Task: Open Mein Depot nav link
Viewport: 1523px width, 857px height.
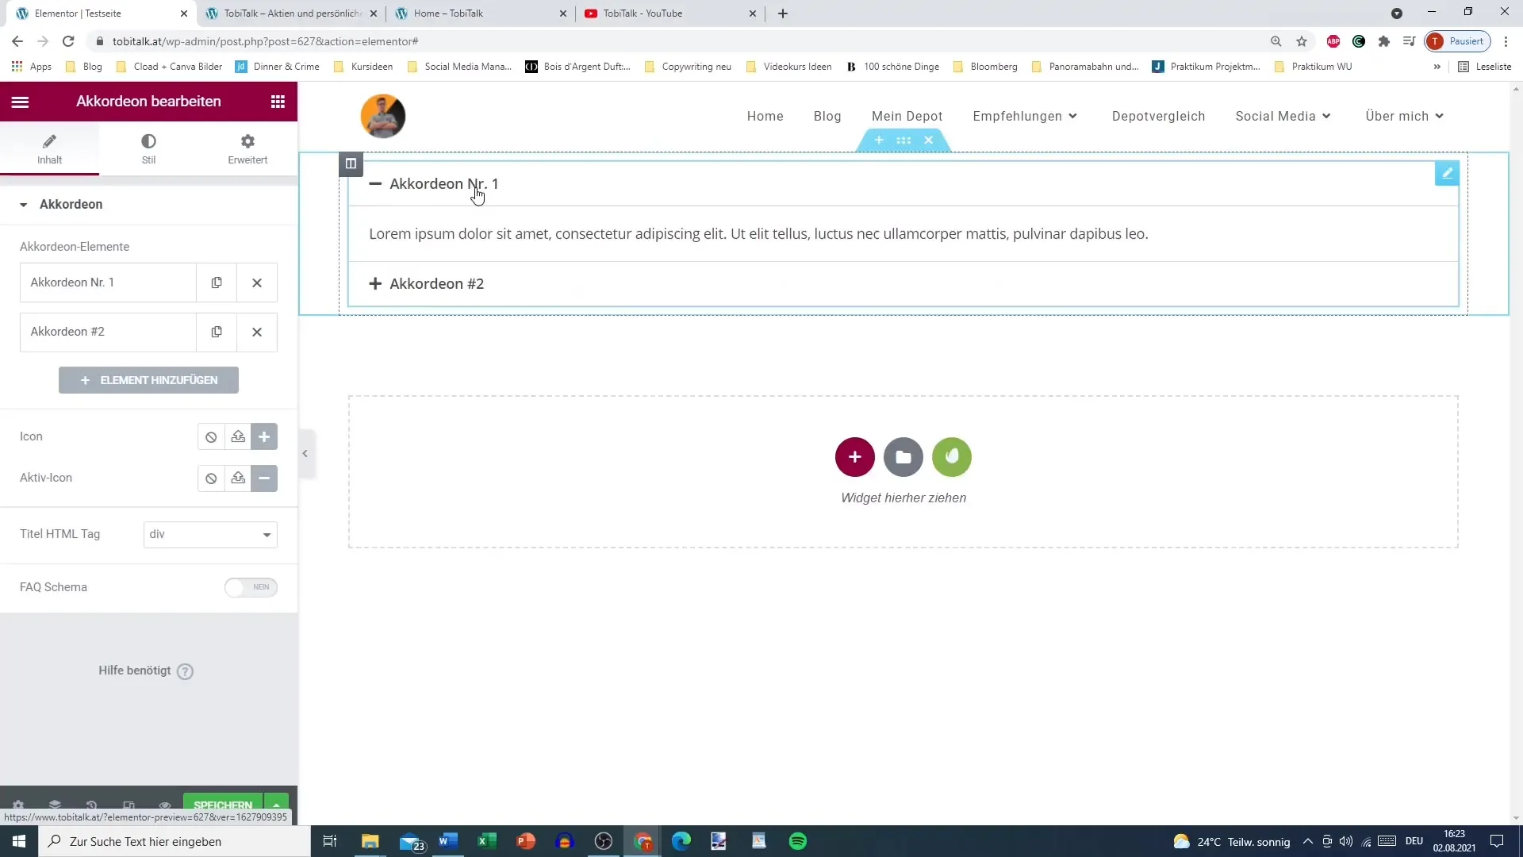Action: 907,117
